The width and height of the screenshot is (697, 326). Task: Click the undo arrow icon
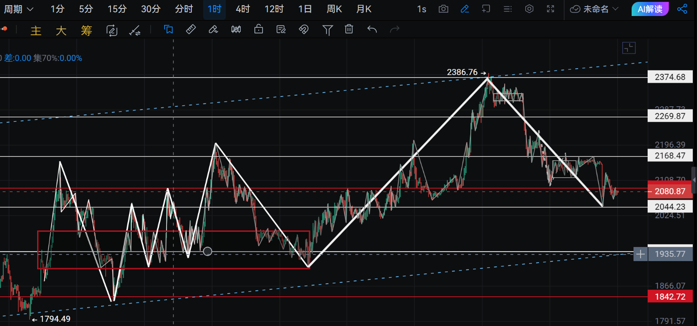coord(372,30)
